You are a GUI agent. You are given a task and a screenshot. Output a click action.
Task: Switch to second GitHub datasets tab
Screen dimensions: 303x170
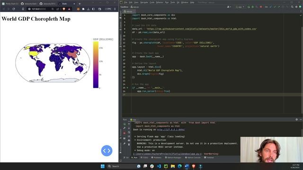pos(48,4)
